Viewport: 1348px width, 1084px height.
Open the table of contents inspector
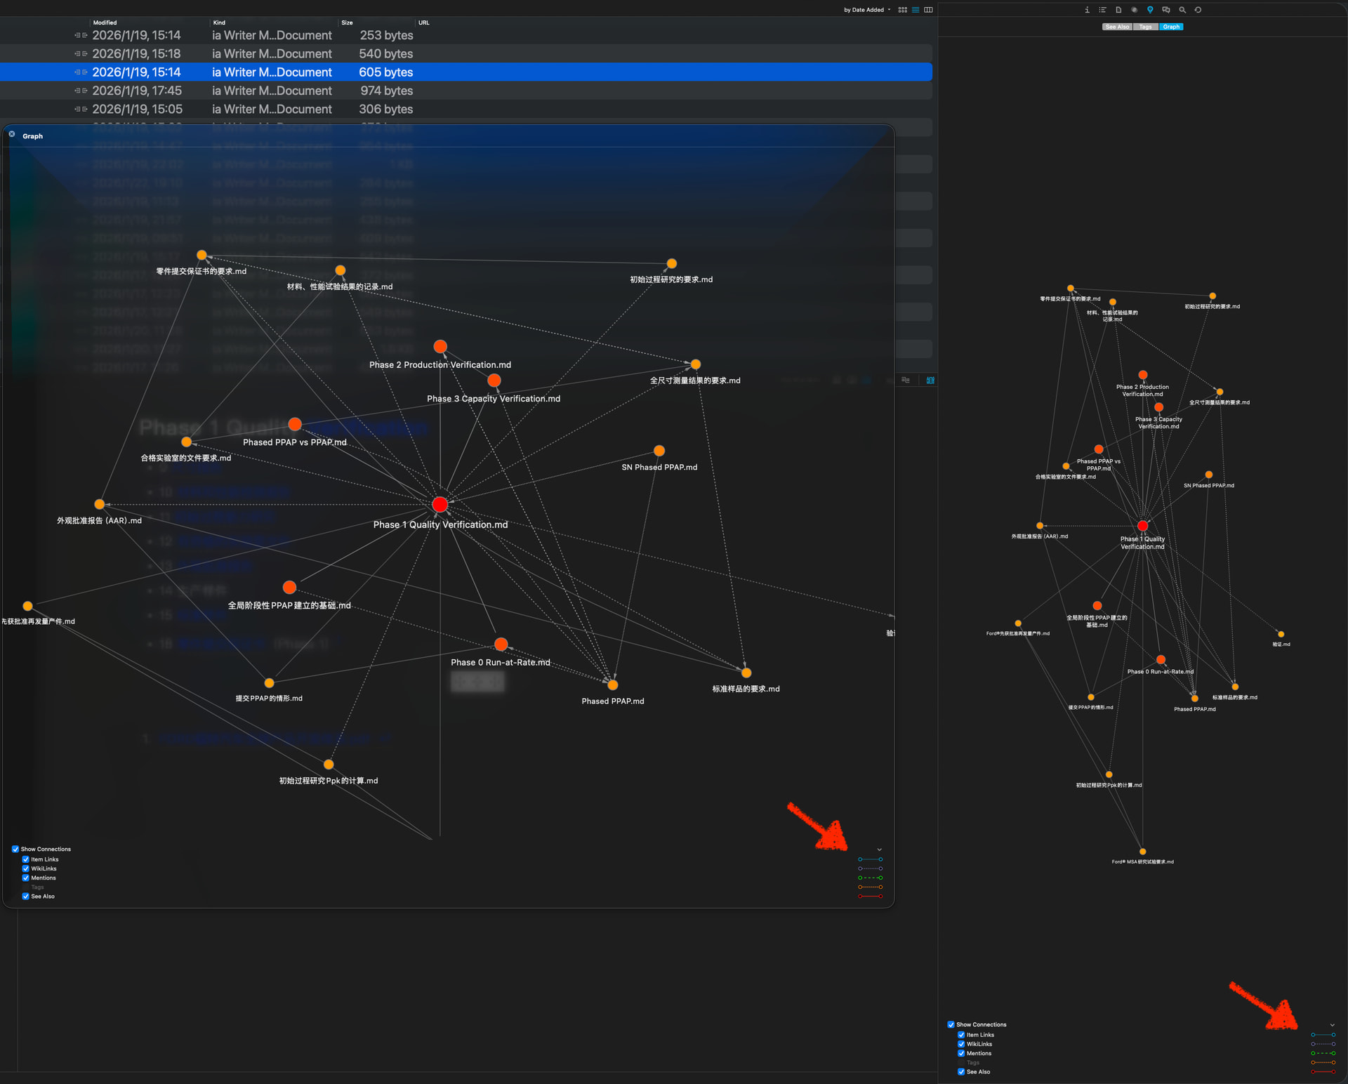pyautogui.click(x=1102, y=10)
